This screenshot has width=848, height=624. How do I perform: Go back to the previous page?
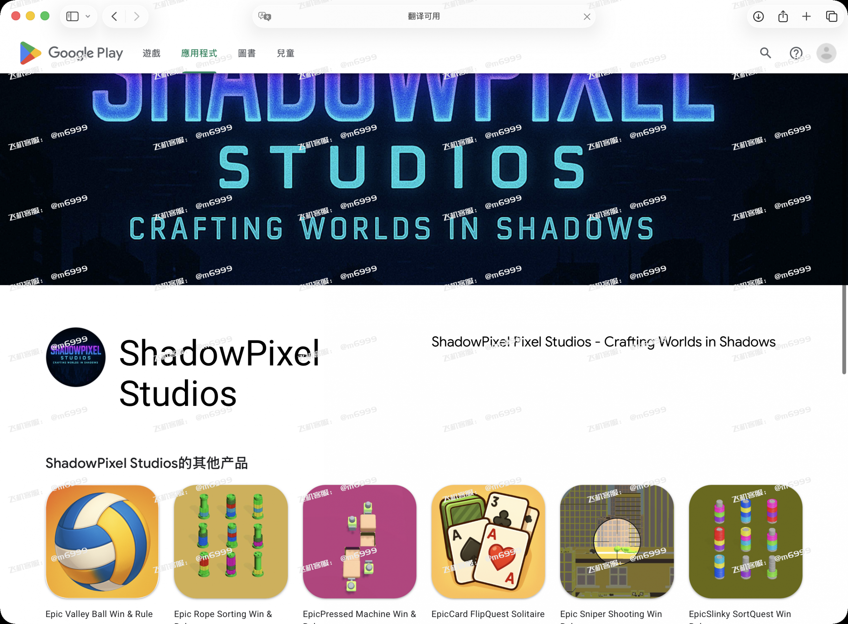[x=114, y=16]
